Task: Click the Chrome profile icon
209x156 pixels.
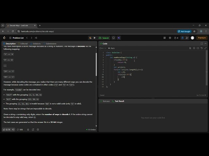Action: [x=201, y=32]
